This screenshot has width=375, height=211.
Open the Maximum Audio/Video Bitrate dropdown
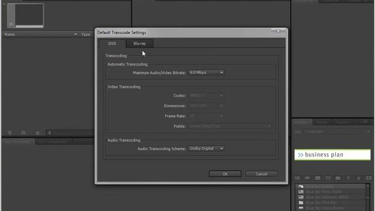(206, 73)
